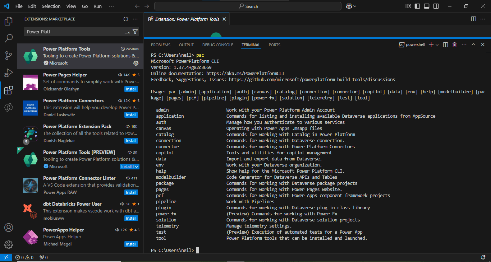Open Run and Debug view
The width and height of the screenshot is (491, 262).
click(x=9, y=73)
